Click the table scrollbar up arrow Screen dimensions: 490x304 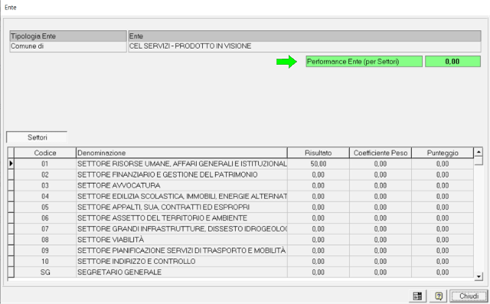click(x=479, y=152)
